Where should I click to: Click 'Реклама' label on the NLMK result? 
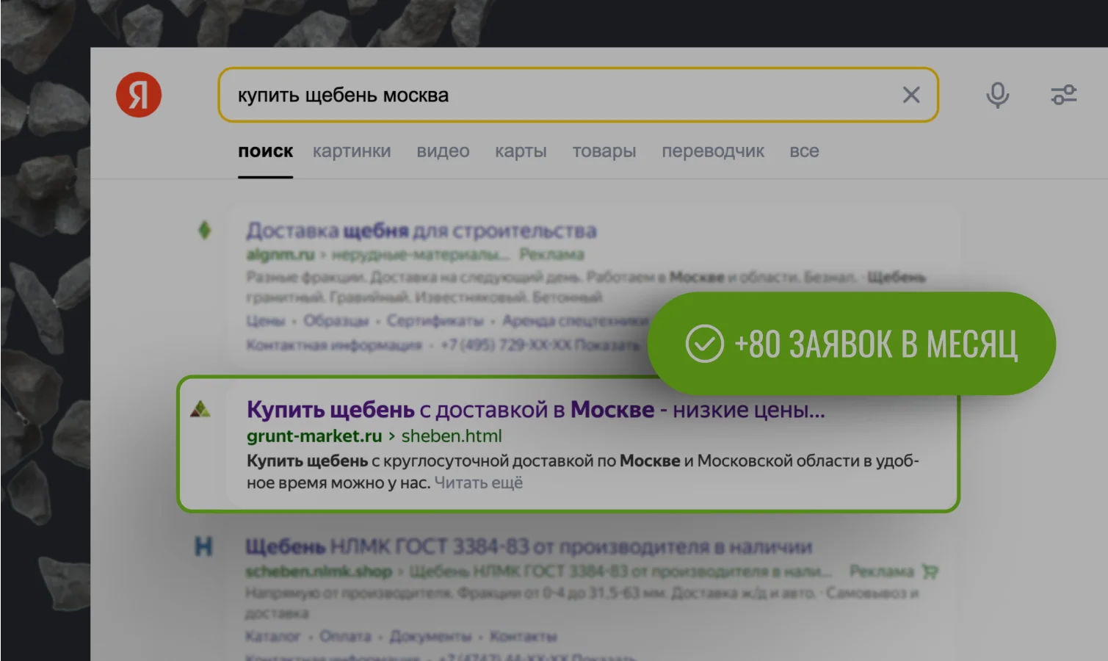881,571
